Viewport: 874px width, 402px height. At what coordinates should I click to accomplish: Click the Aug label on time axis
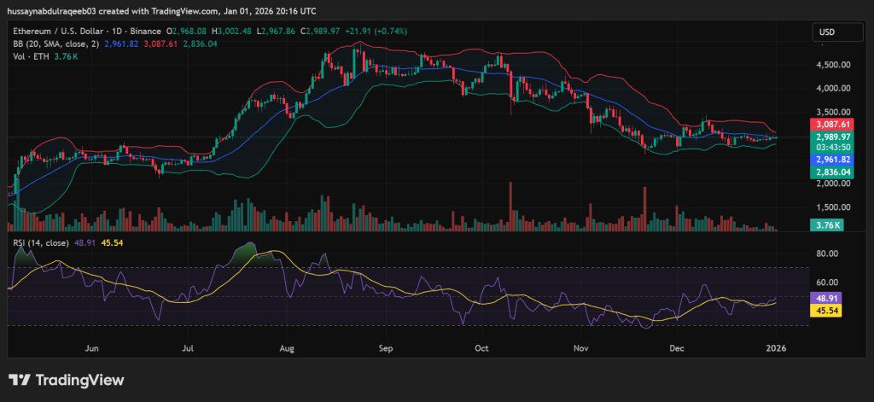[287, 348]
